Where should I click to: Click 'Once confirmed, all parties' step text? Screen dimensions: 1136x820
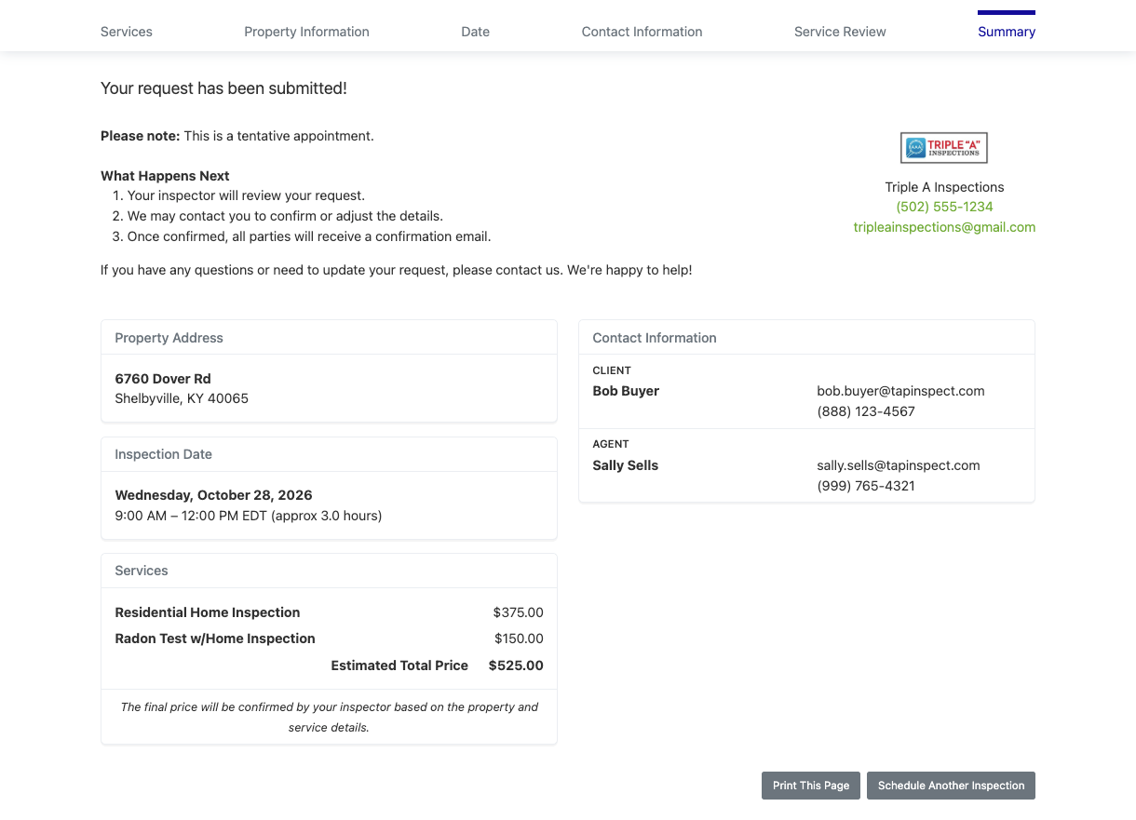[309, 236]
